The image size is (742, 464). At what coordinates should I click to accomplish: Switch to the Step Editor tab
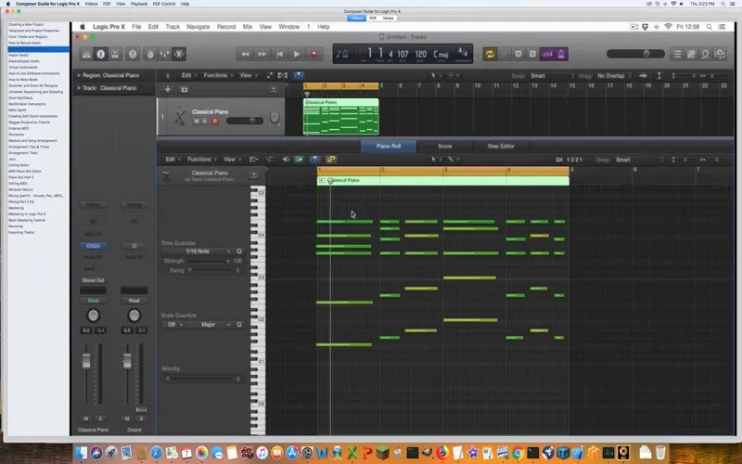[501, 147]
